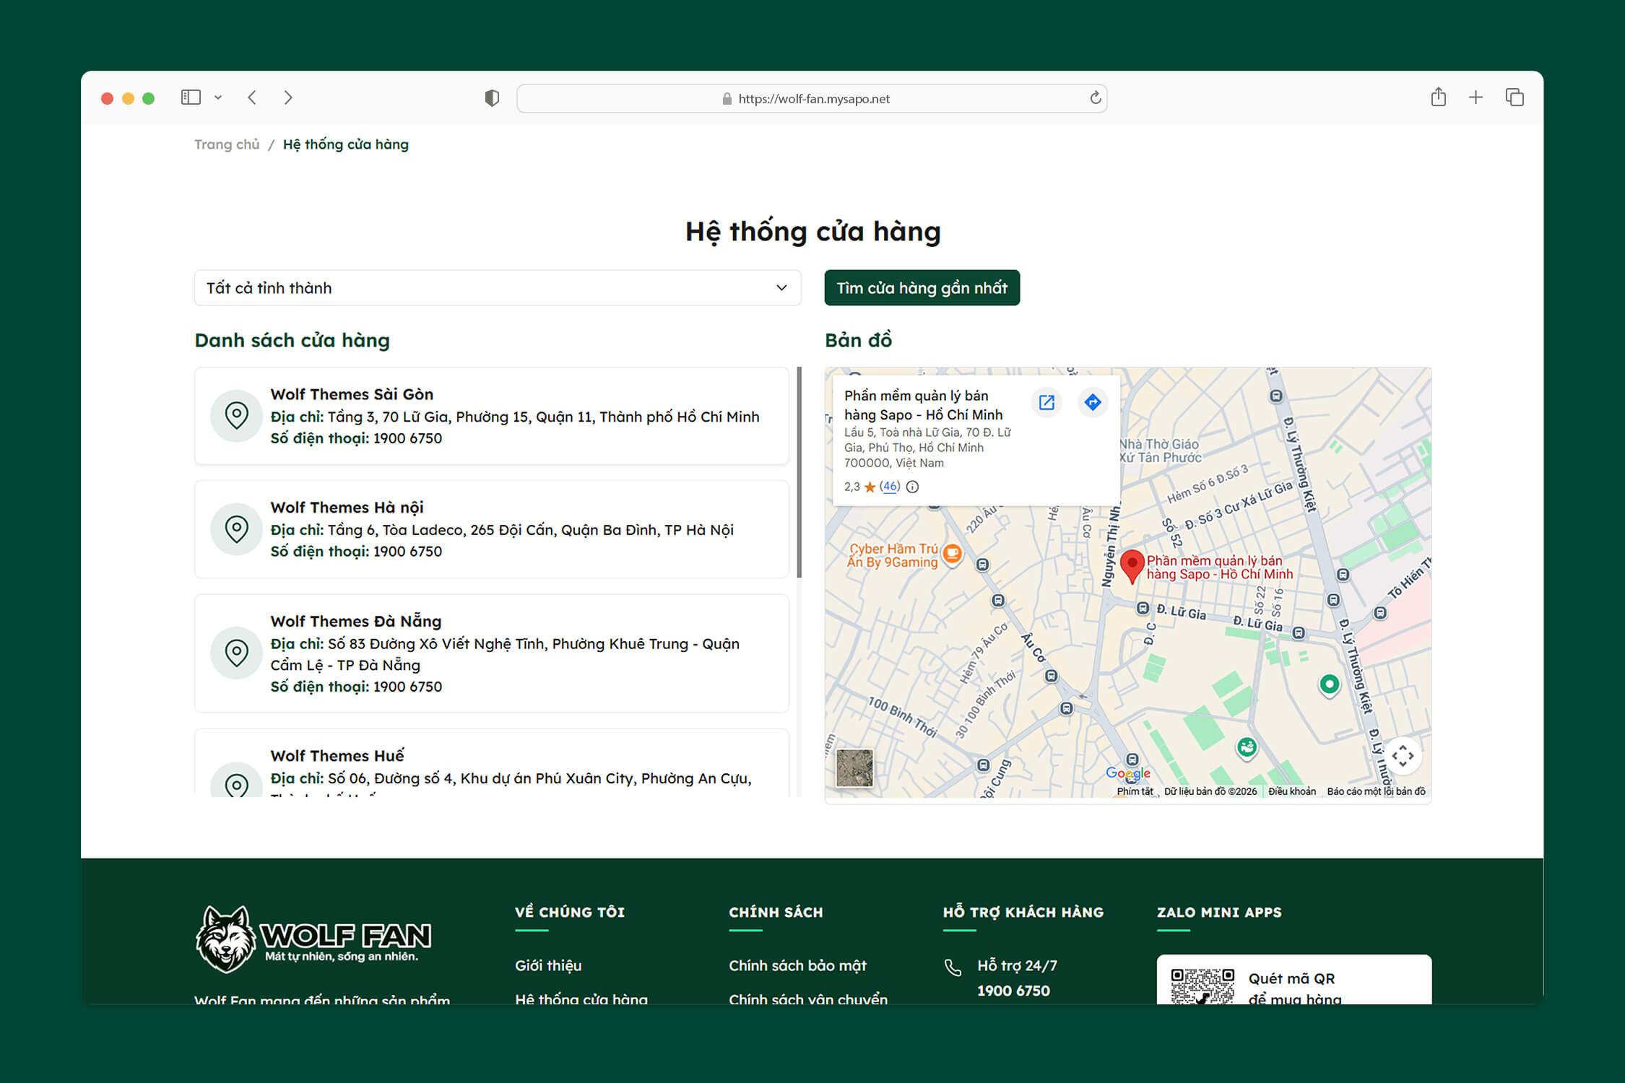The height and width of the screenshot is (1083, 1625).
Task: Open the privacy shield report
Action: point(492,98)
